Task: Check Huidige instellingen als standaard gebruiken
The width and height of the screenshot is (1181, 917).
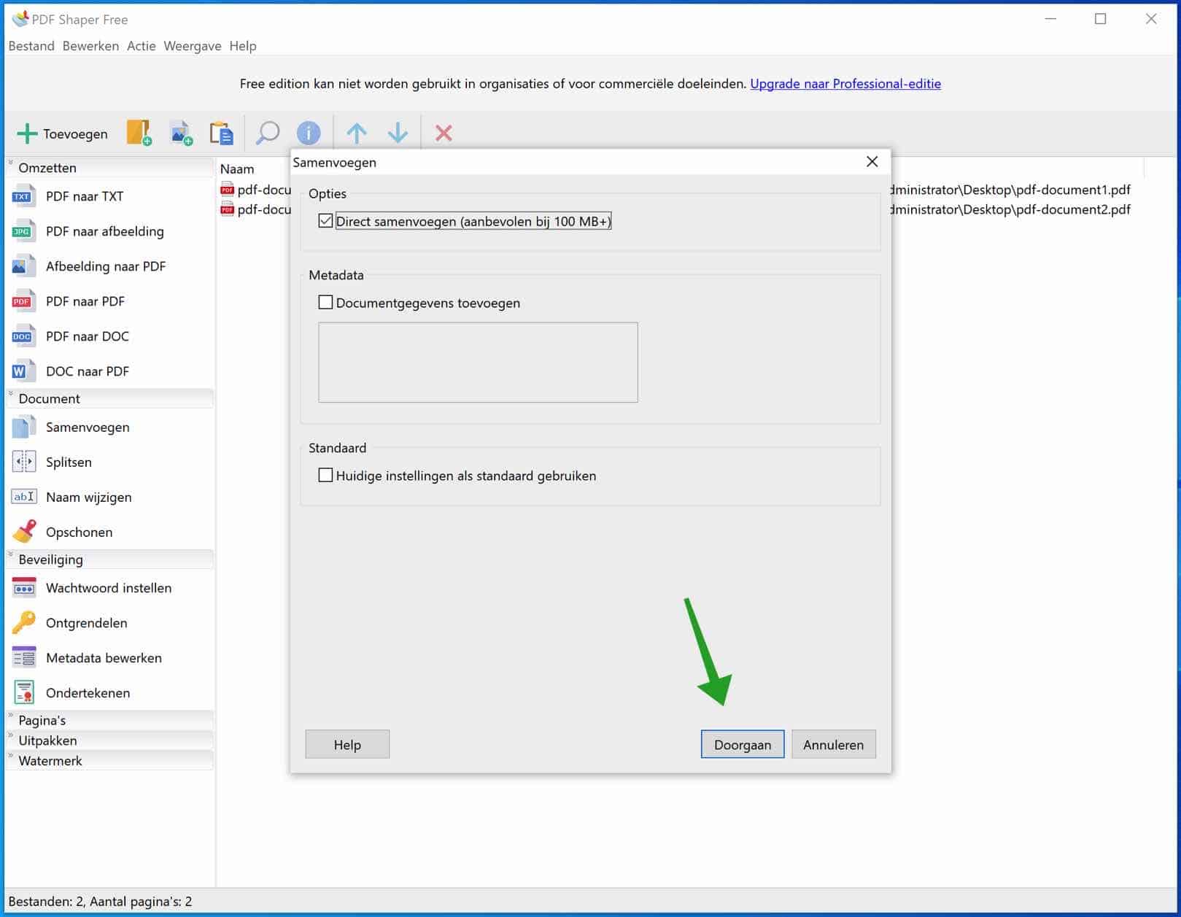Action: point(326,476)
